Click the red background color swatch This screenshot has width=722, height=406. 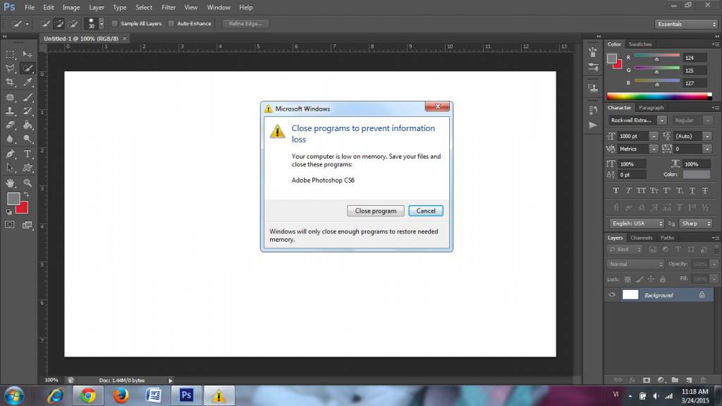coord(23,209)
